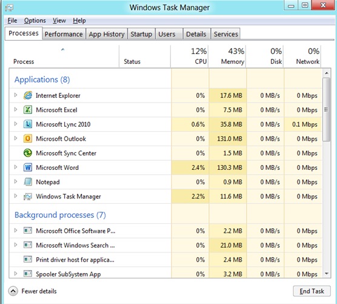Switch to the App History tab
The image size is (337, 304).
coord(107,34)
